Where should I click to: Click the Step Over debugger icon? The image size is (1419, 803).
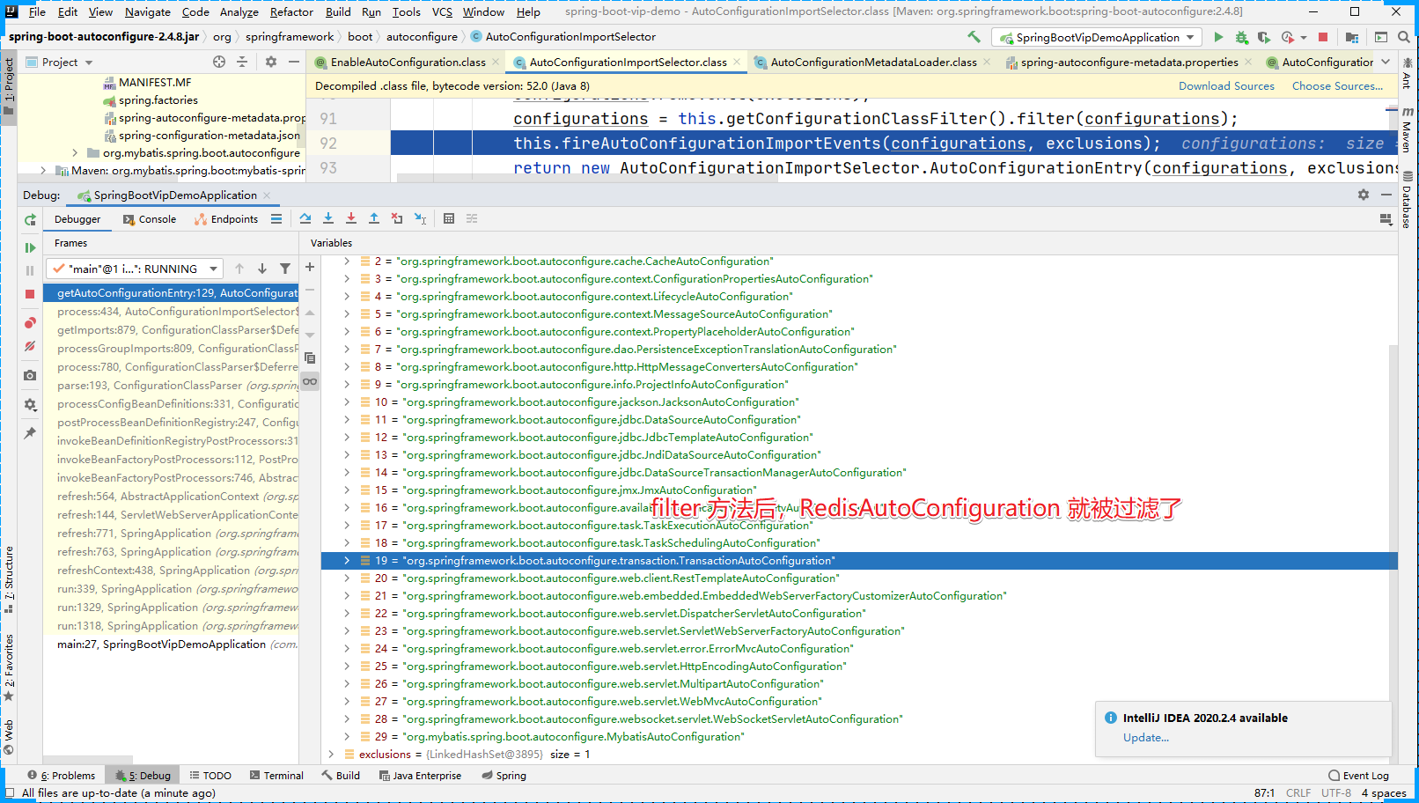coord(305,218)
